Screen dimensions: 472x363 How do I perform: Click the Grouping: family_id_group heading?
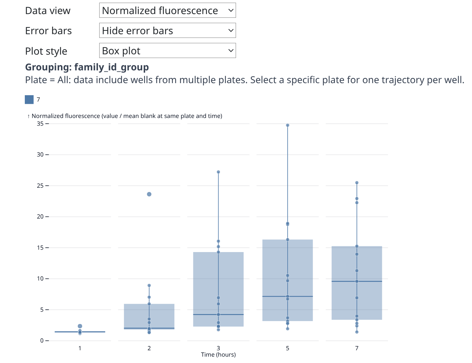click(x=87, y=67)
